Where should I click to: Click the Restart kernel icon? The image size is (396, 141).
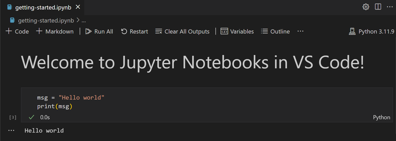tap(124, 31)
